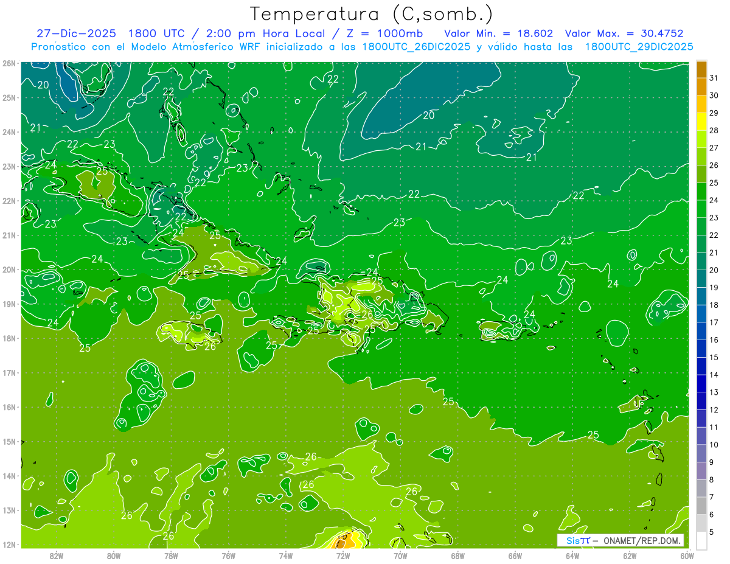This screenshot has height=564, width=730.
Task: Click the "64W" longitude label
Action: (572, 555)
